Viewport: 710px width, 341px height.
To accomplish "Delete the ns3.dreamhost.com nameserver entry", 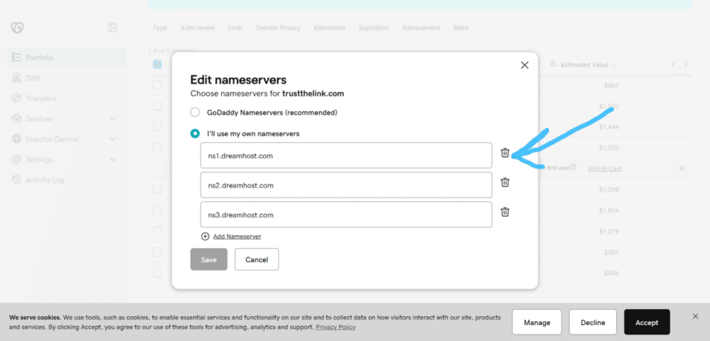I will 505,212.
